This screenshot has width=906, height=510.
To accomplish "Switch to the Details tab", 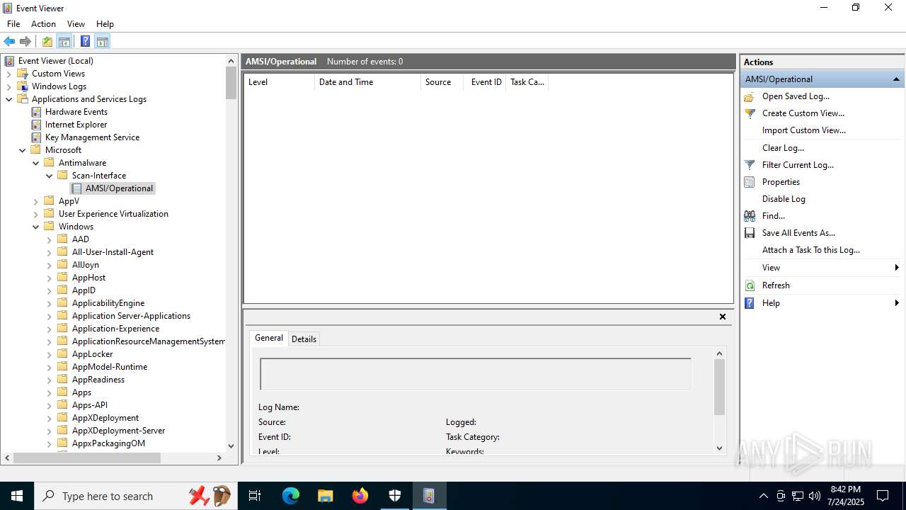I will pos(304,339).
